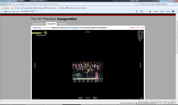Switch to the First 100 days tab
This screenshot has height=105, width=178.
[x=62, y=24]
